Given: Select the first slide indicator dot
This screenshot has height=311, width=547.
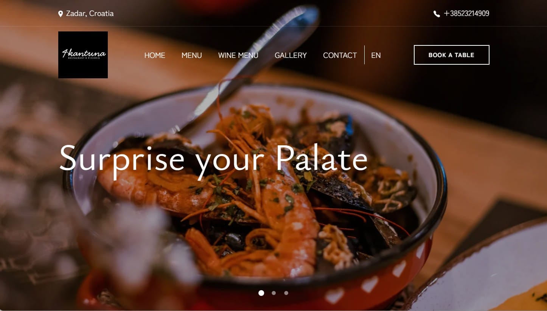Looking at the screenshot, I should coord(261,293).
